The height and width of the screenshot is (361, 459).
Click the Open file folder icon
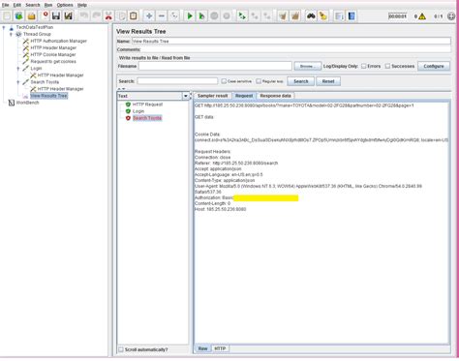pos(31,15)
